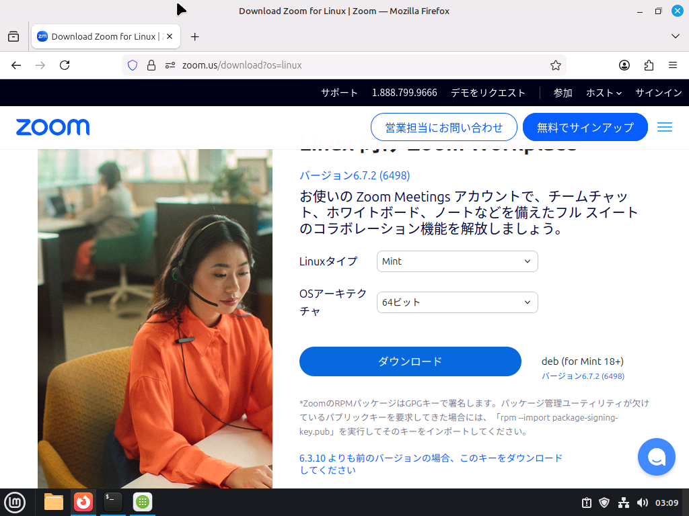Open the バージョン6.7.2 (6498) link

coord(354,175)
